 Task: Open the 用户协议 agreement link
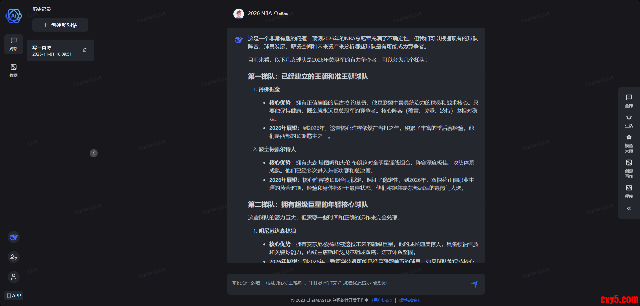coord(382,300)
